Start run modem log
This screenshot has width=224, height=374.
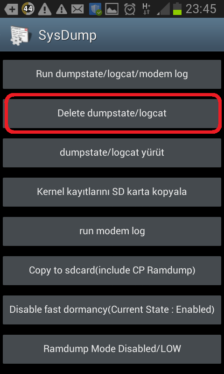(112, 231)
